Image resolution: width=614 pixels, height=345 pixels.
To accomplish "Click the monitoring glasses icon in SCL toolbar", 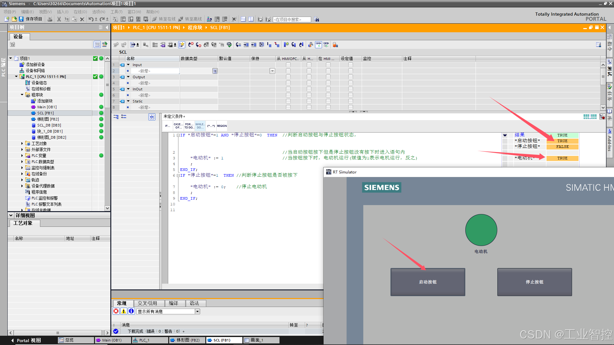I will [318, 45].
